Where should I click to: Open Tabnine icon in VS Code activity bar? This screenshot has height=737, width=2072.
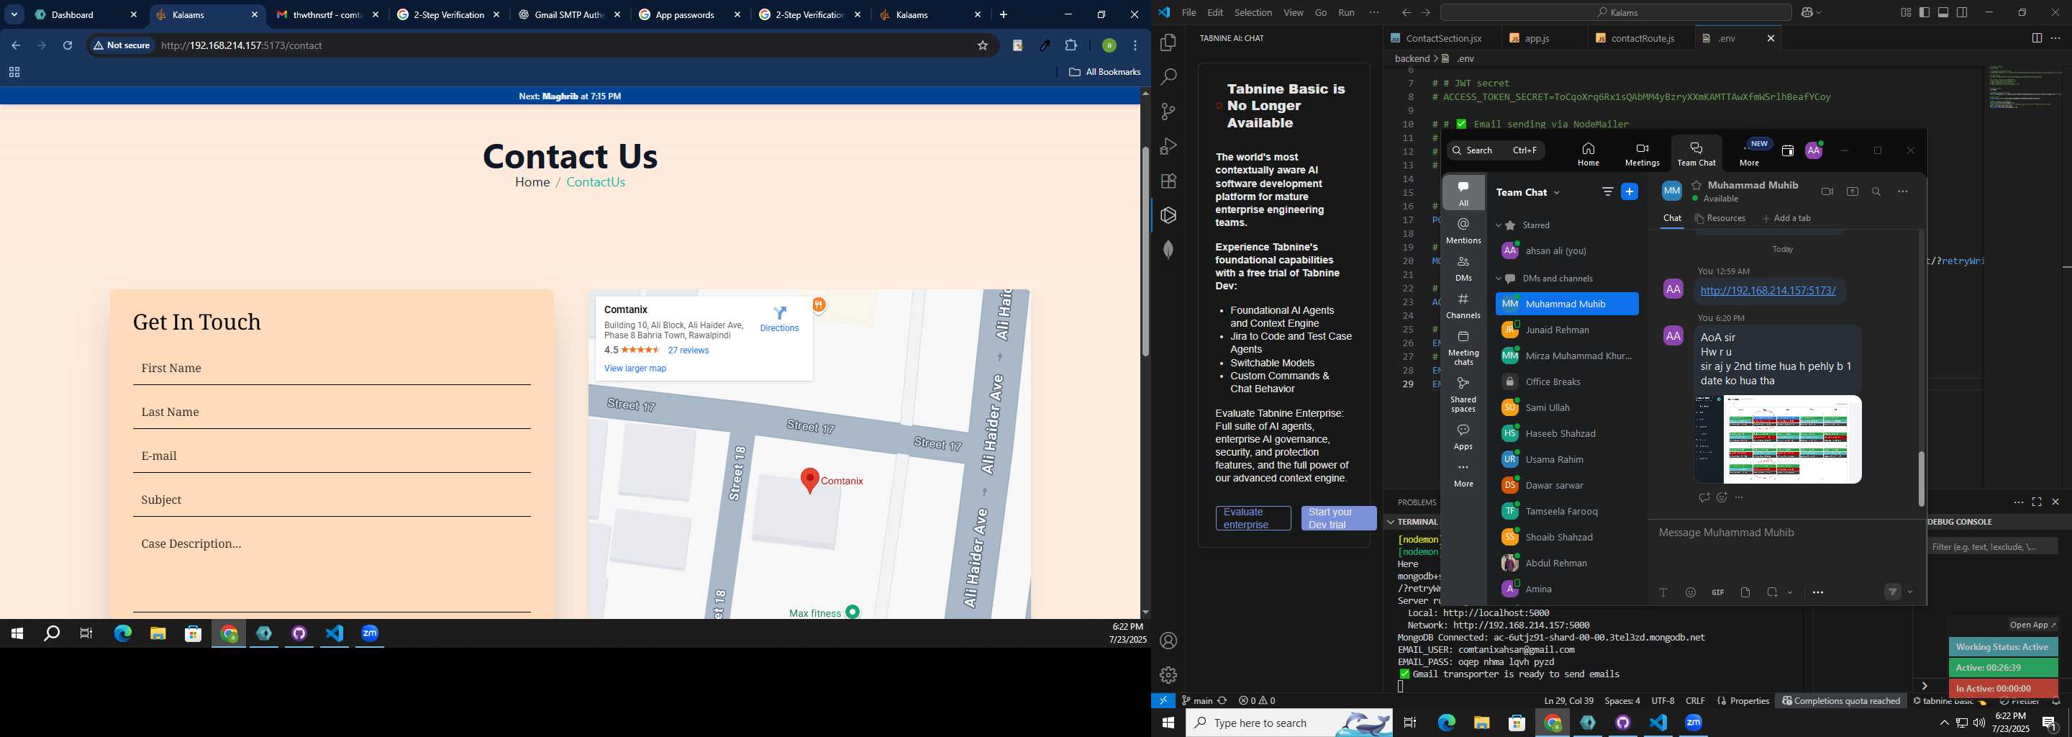(x=1168, y=216)
